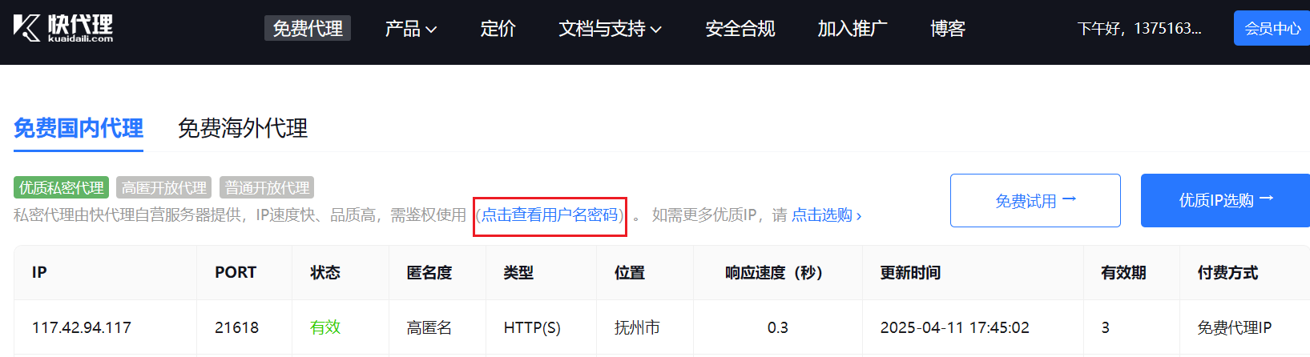This screenshot has width=1310, height=357.
Task: Click the 点击选购 link
Action: click(825, 215)
